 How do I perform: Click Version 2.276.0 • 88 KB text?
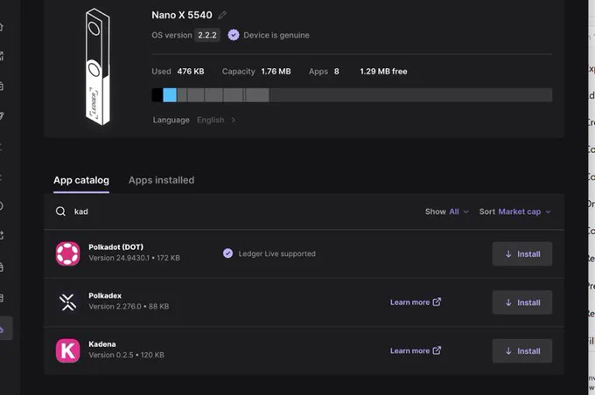point(129,307)
